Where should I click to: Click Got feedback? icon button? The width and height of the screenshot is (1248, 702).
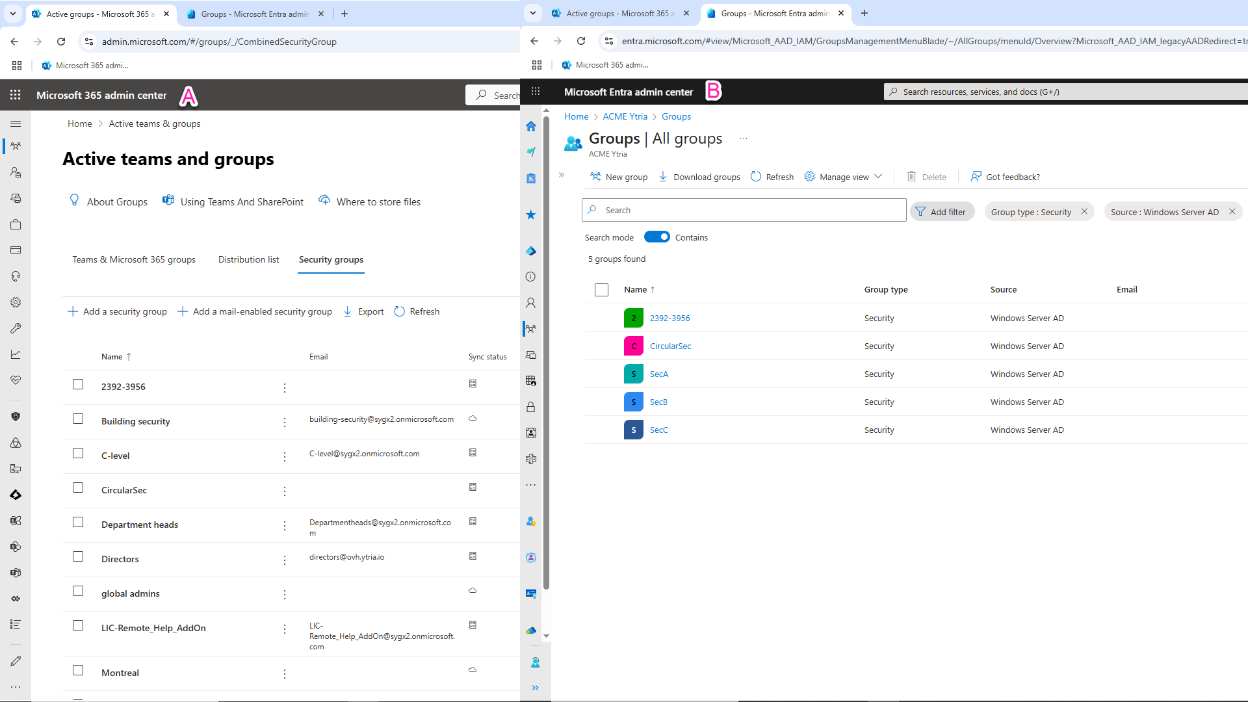click(x=1005, y=177)
